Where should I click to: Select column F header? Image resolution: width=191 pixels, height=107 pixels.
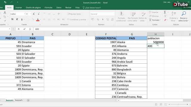[x=106, y=34]
